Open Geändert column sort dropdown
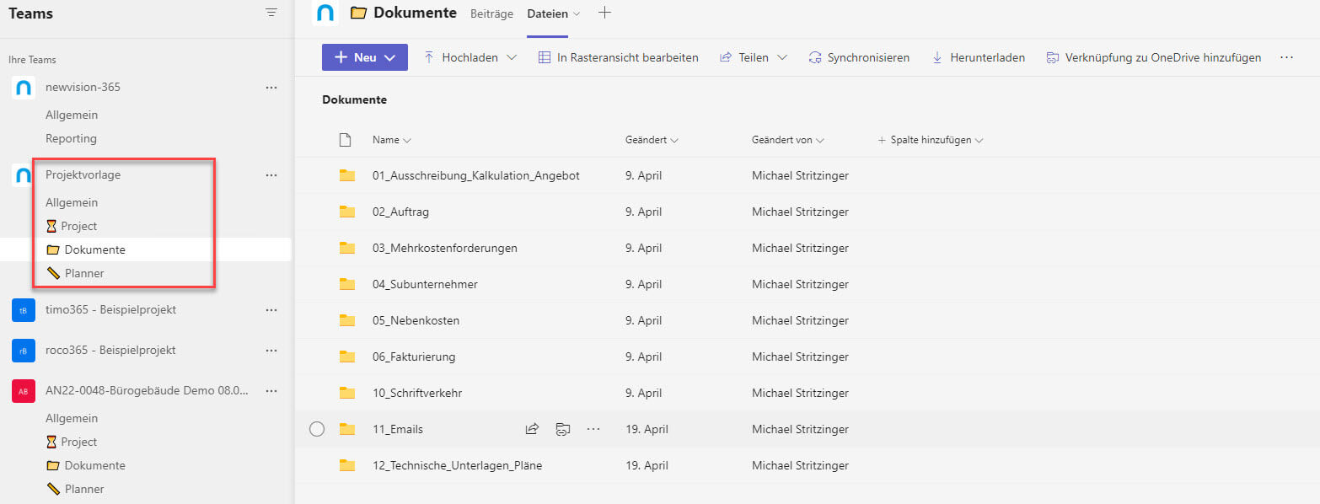 (652, 140)
